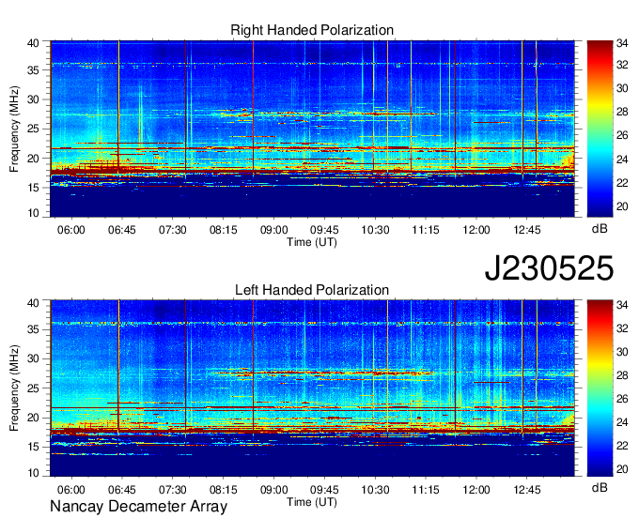The image size is (639, 518).
Task: Click the 30 MHz tick of Left Handed plot
Action: pyautogui.click(x=33, y=358)
